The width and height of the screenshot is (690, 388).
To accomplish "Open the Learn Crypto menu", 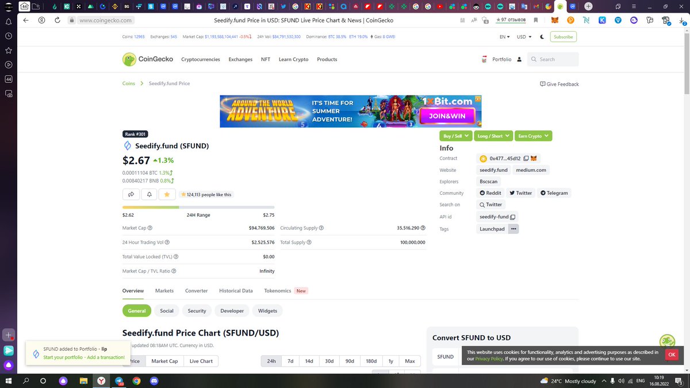I will pyautogui.click(x=293, y=59).
